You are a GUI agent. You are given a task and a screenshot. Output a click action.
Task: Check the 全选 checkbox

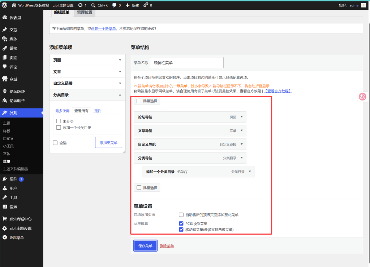point(55,143)
